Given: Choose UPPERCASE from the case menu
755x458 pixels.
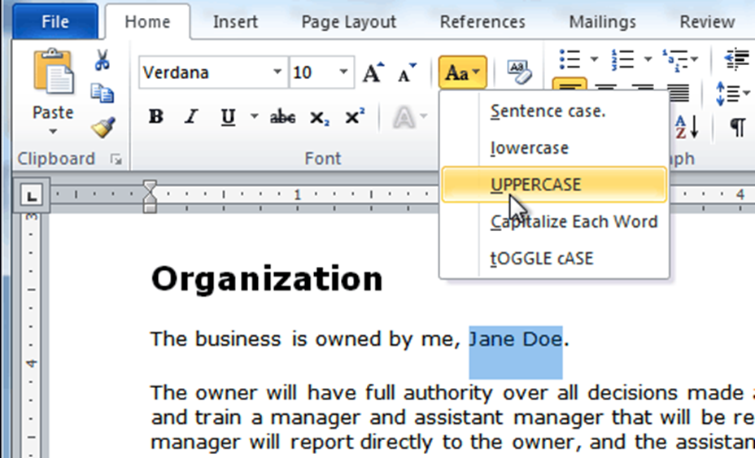Looking at the screenshot, I should point(554,185).
